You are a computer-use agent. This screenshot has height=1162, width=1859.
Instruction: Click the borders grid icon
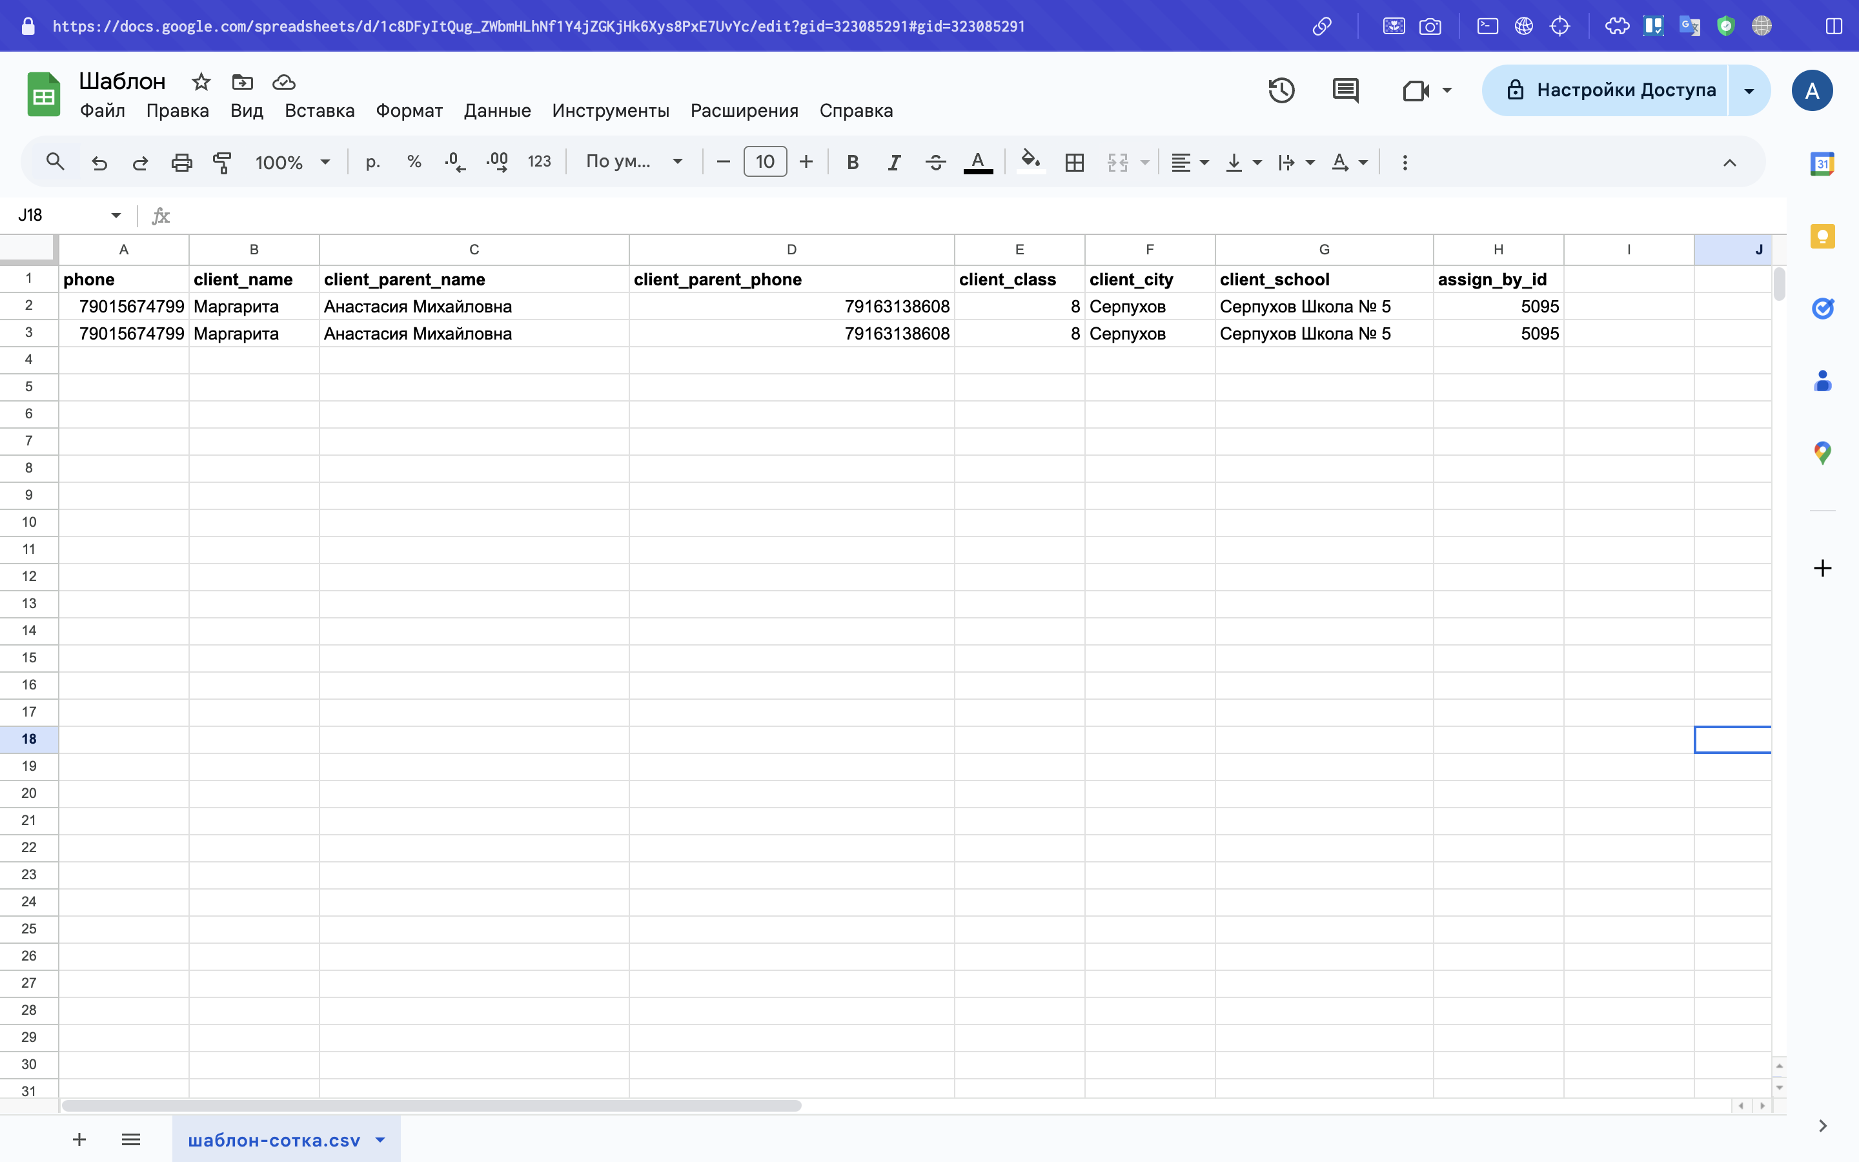point(1074,162)
